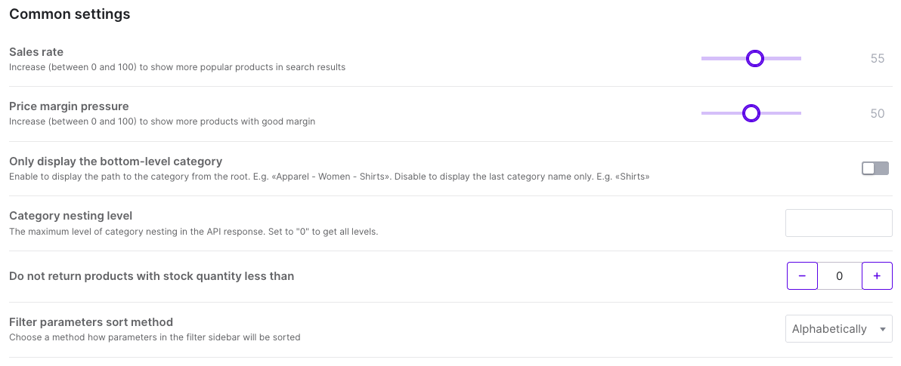Click the Price margin pressure slider handle
Image resolution: width=901 pixels, height=366 pixels.
click(x=751, y=113)
